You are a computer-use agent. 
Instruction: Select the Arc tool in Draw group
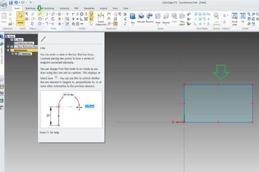pos(47,14)
